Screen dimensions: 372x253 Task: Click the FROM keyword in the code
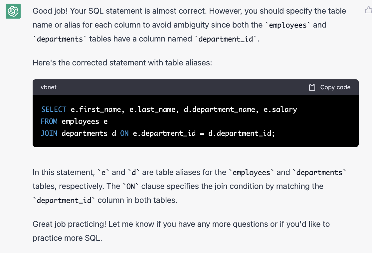coord(49,122)
